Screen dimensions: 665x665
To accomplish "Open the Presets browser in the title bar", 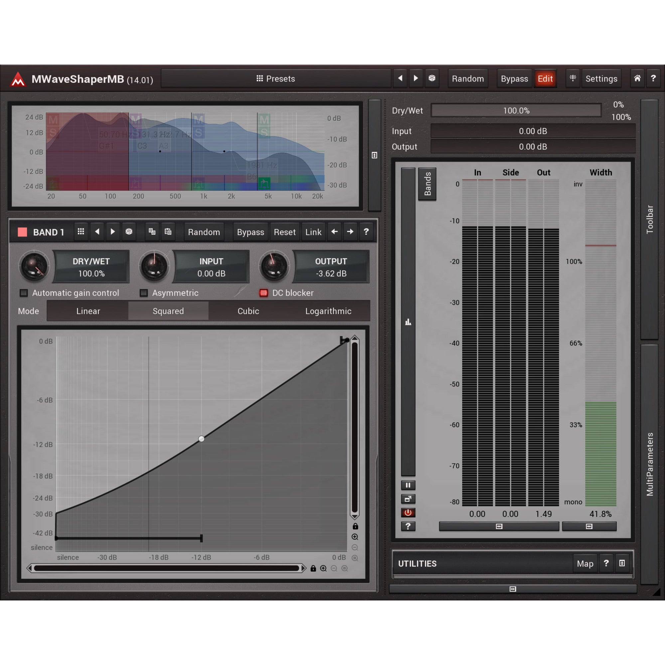I will coord(276,79).
